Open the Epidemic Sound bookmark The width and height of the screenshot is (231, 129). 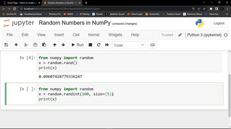[115, 14]
